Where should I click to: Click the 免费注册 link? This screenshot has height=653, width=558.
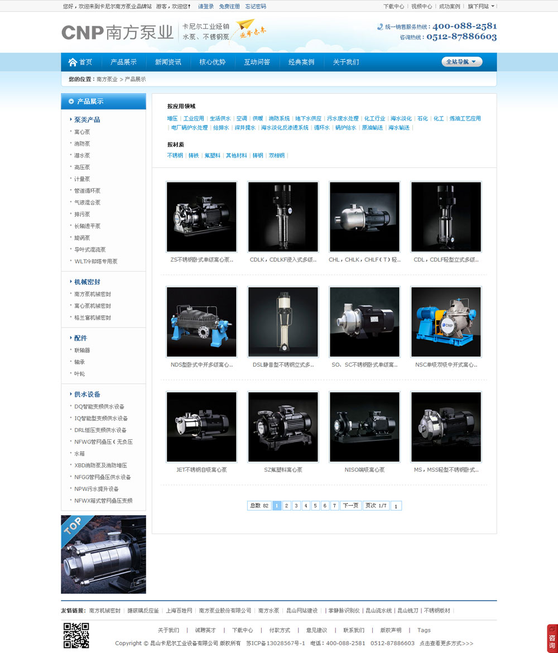pyautogui.click(x=229, y=6)
